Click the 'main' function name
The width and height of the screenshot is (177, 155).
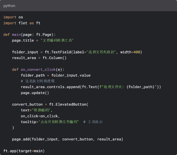[x=16, y=35]
